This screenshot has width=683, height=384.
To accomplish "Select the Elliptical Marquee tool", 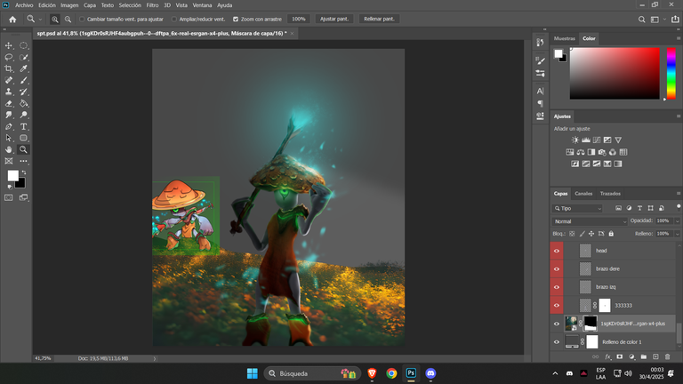I will point(23,45).
